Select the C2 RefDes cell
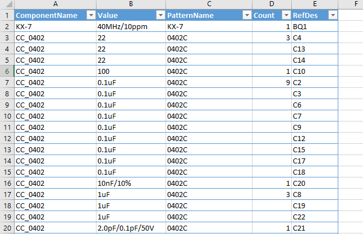Image resolution: width=363 pixels, height=234 pixels. tap(315, 82)
